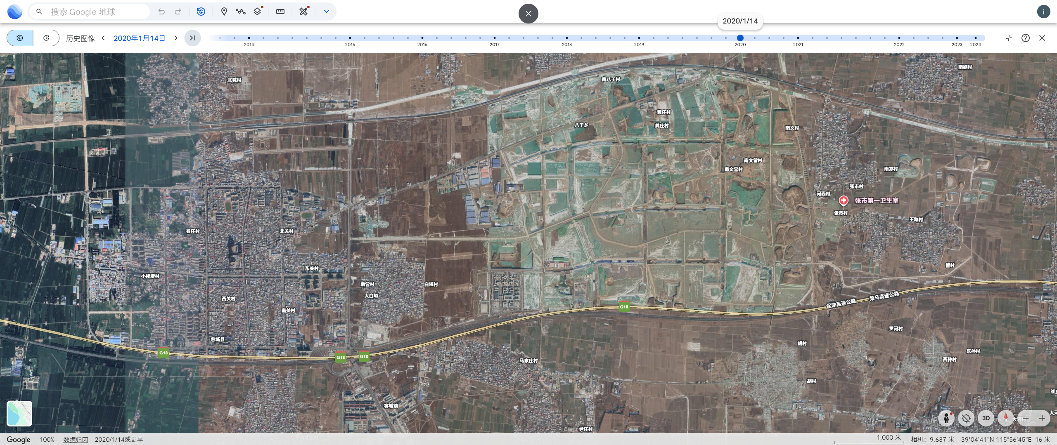Click the undo arrow in toolbar
Viewport: 1057px width, 445px height.
(161, 12)
